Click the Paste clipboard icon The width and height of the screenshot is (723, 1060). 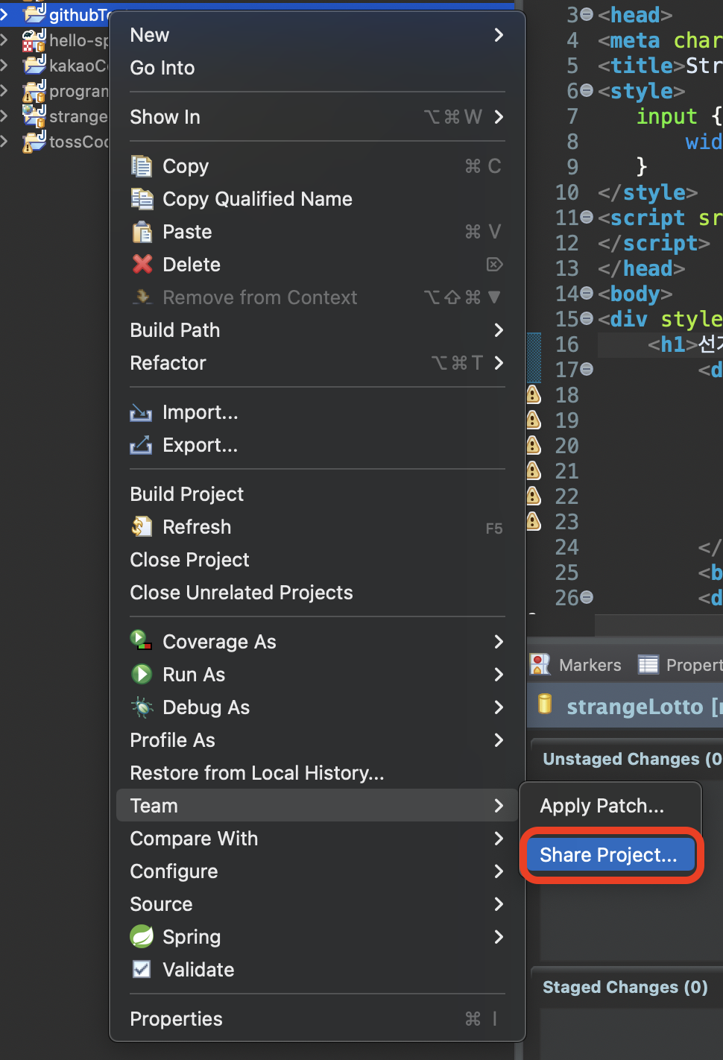[142, 232]
